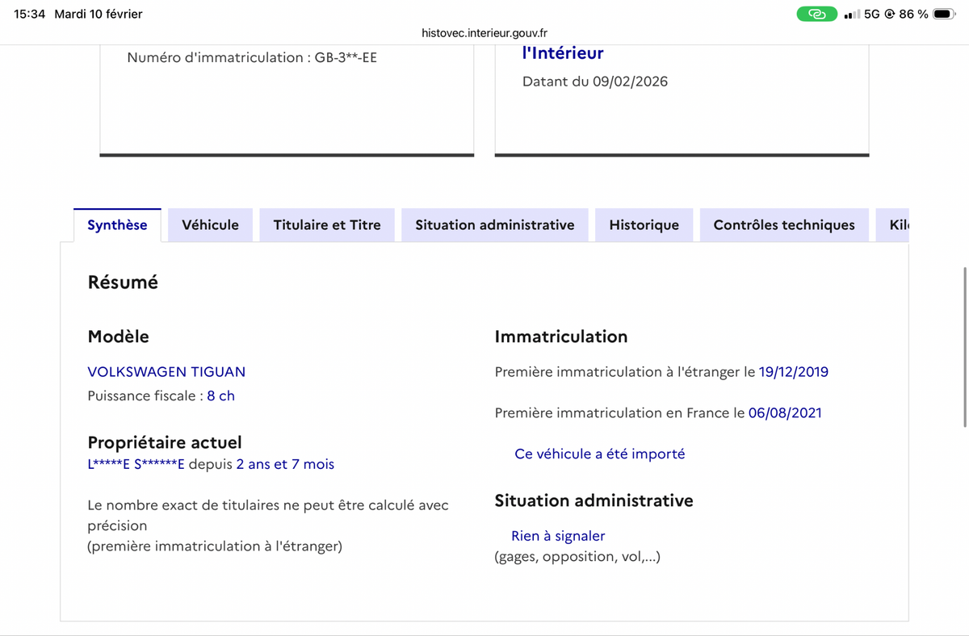Click the foreign registration date 19/12/2019

793,372
